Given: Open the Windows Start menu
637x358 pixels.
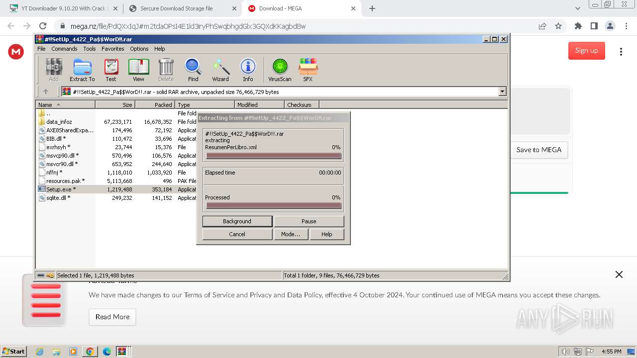Looking at the screenshot, I should click(13, 352).
